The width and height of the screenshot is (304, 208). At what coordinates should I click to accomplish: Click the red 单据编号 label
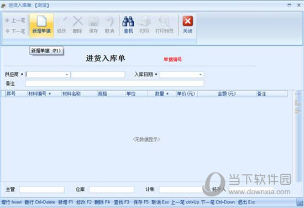point(173,60)
